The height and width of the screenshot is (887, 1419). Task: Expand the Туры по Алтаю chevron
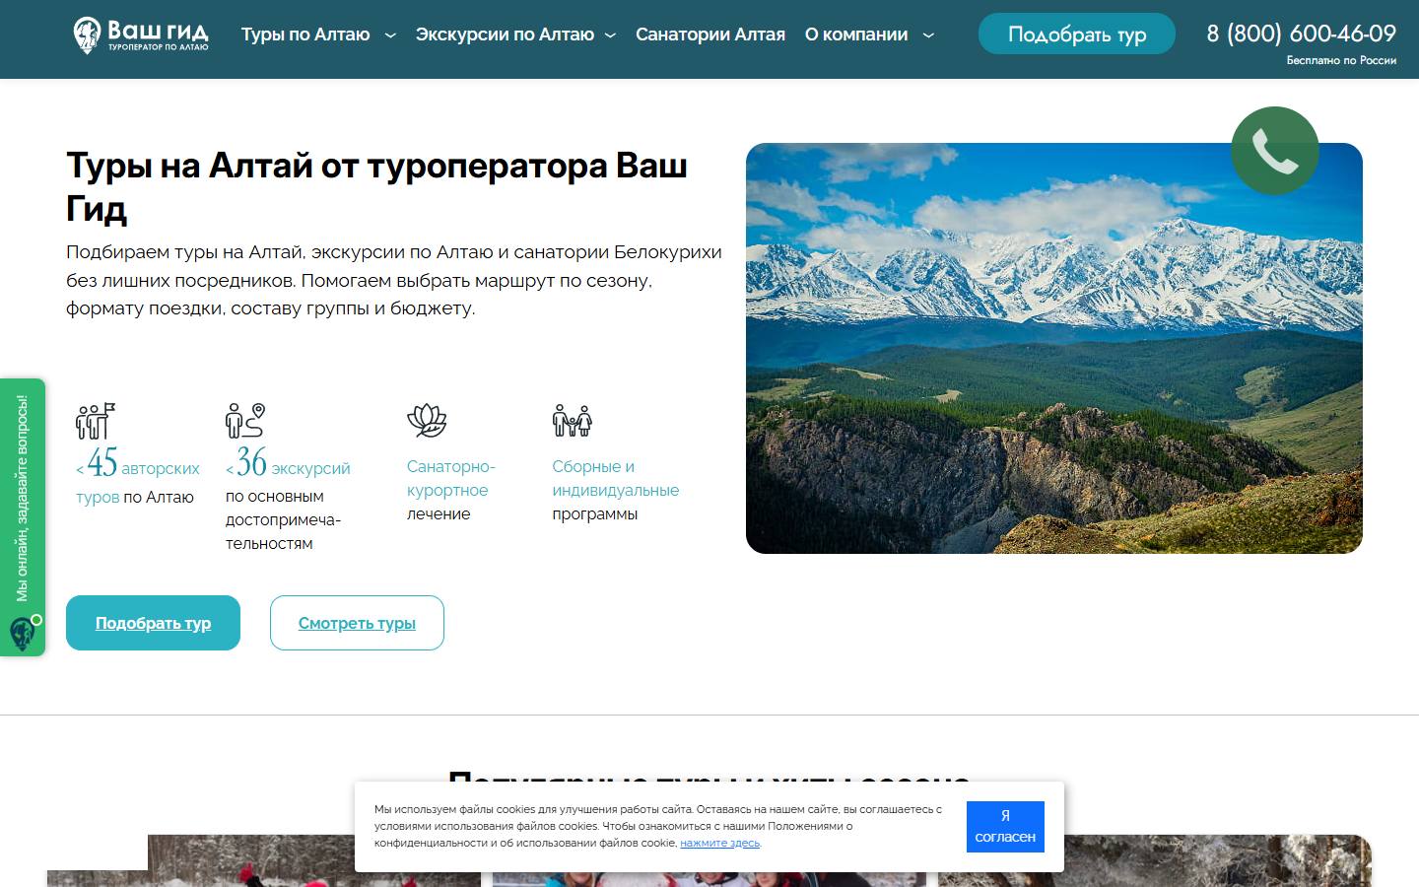tap(390, 35)
